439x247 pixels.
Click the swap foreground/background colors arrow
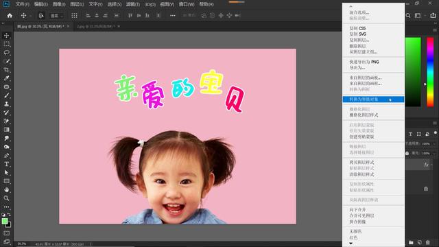9,215
